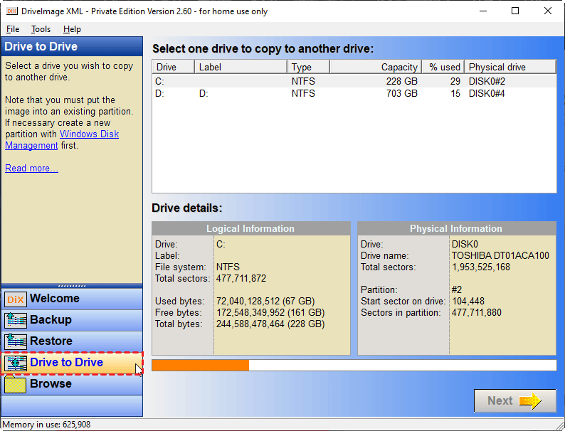Sort drives by Capacity column header
The width and height of the screenshot is (565, 431).
[375, 67]
